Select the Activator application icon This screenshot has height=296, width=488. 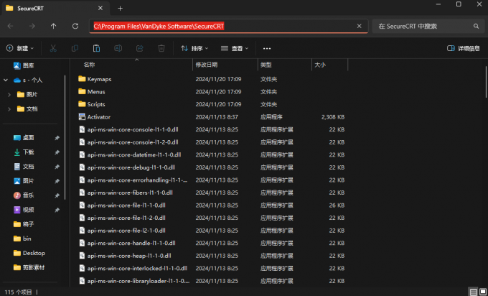(x=82, y=117)
